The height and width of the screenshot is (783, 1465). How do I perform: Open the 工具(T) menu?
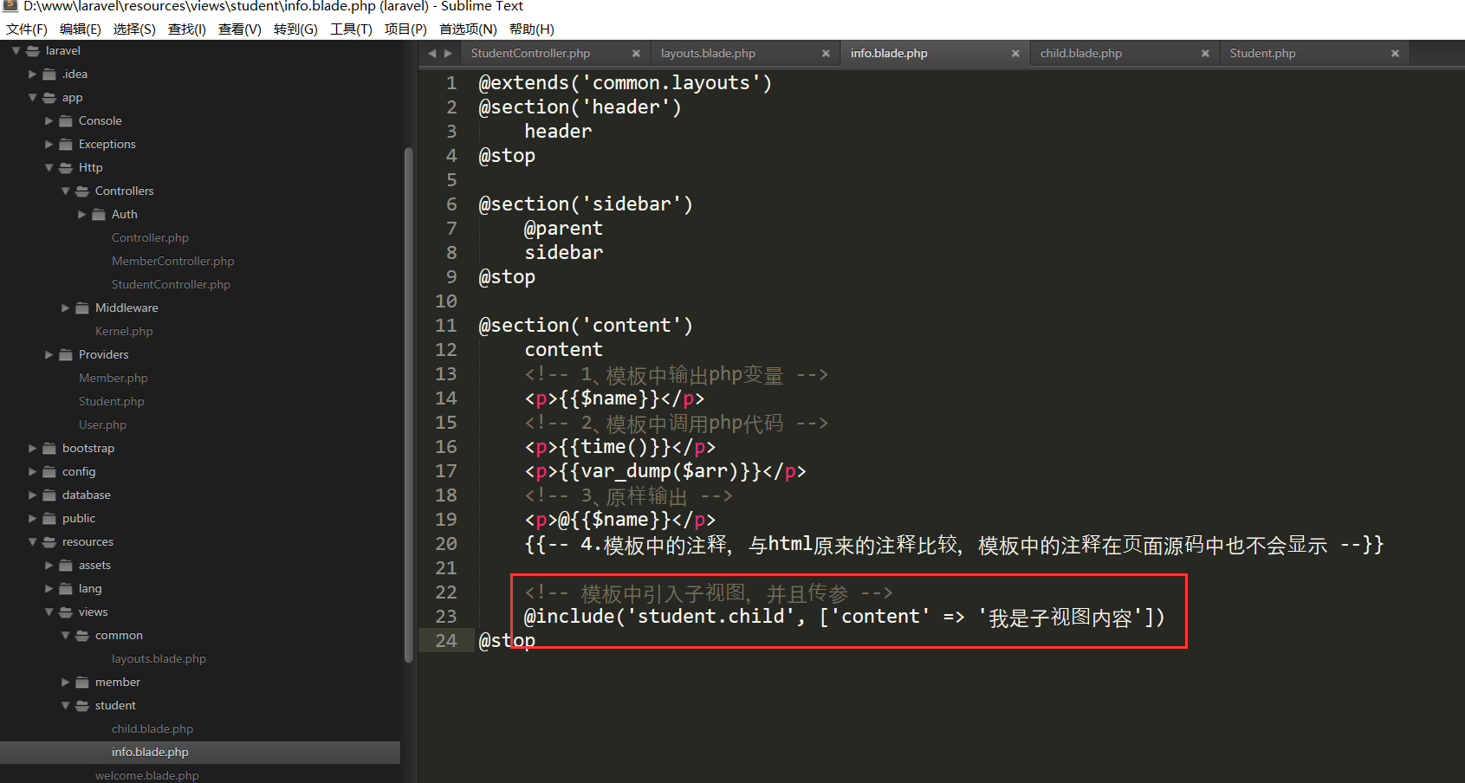point(351,29)
